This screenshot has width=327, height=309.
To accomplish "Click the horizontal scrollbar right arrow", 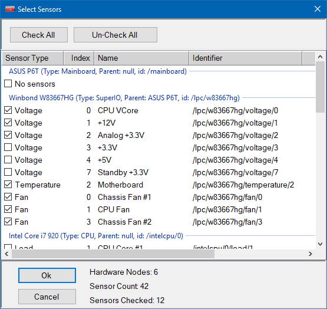I will pyautogui.click(x=311, y=254).
